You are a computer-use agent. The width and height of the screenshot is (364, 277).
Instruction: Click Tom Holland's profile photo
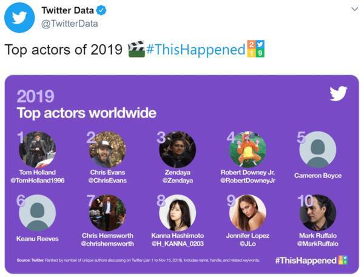tap(38, 149)
